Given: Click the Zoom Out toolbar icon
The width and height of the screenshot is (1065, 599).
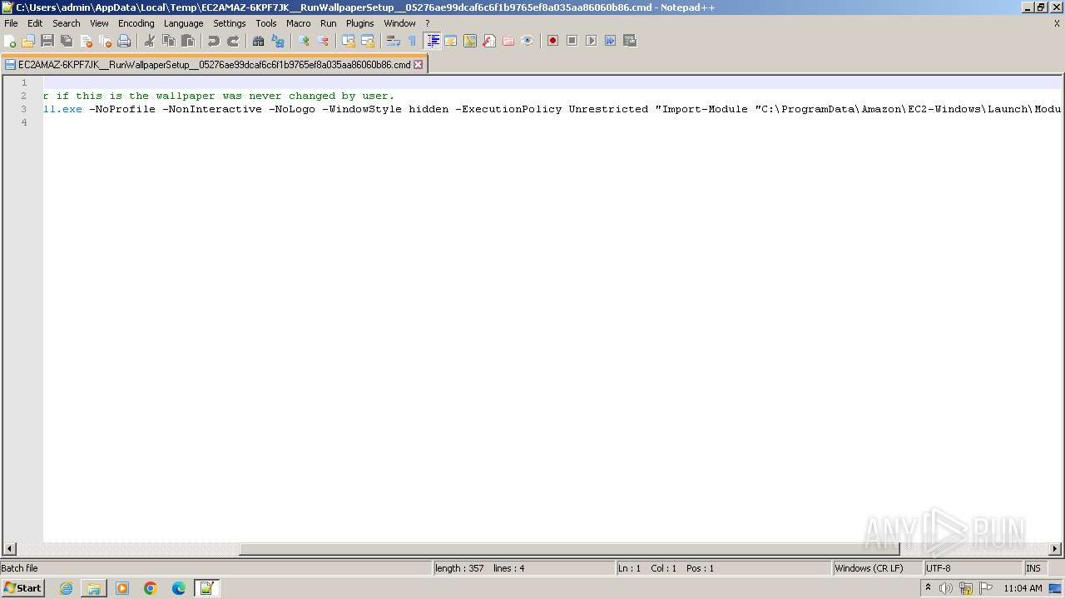Looking at the screenshot, I should click(323, 41).
